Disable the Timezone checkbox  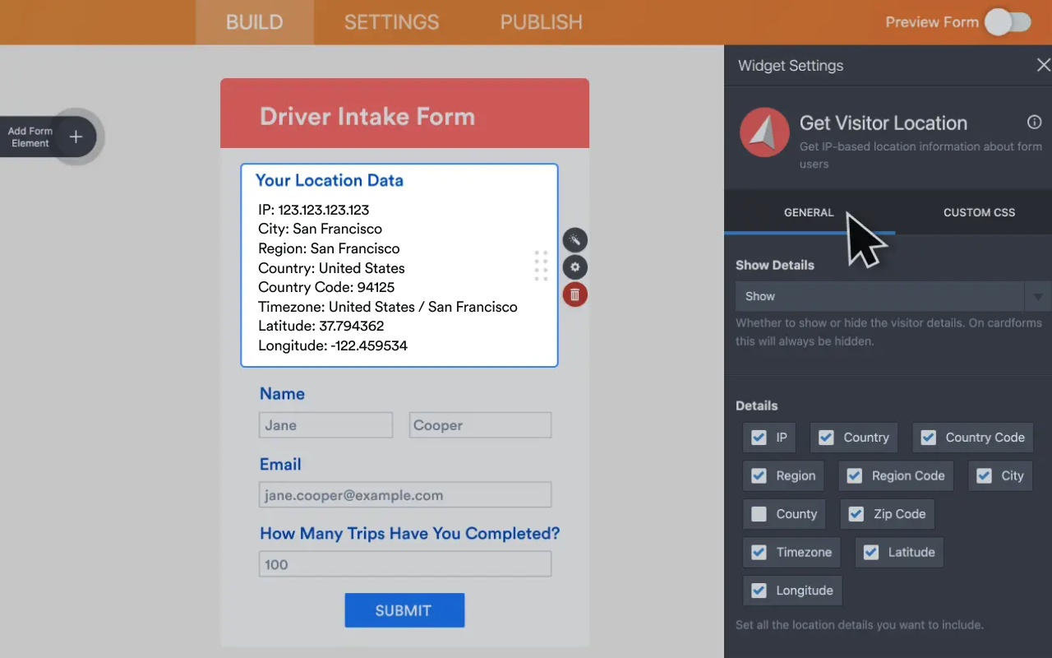[757, 552]
